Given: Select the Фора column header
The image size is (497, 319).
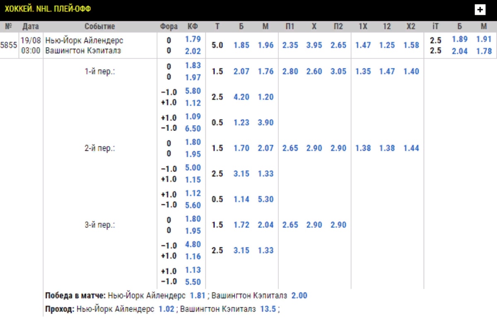Looking at the screenshot, I should (x=169, y=27).
